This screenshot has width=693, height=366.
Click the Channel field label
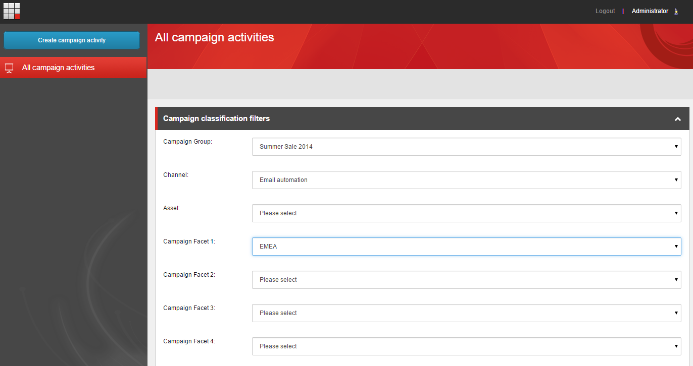coord(175,175)
